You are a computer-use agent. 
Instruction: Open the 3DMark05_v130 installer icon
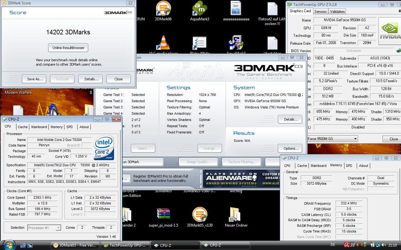[x=200, y=214]
